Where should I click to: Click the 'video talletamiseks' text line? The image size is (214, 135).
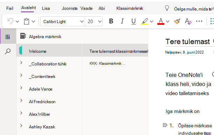click(187, 93)
